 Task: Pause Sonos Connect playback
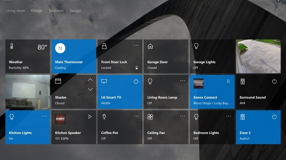pyautogui.click(x=228, y=81)
